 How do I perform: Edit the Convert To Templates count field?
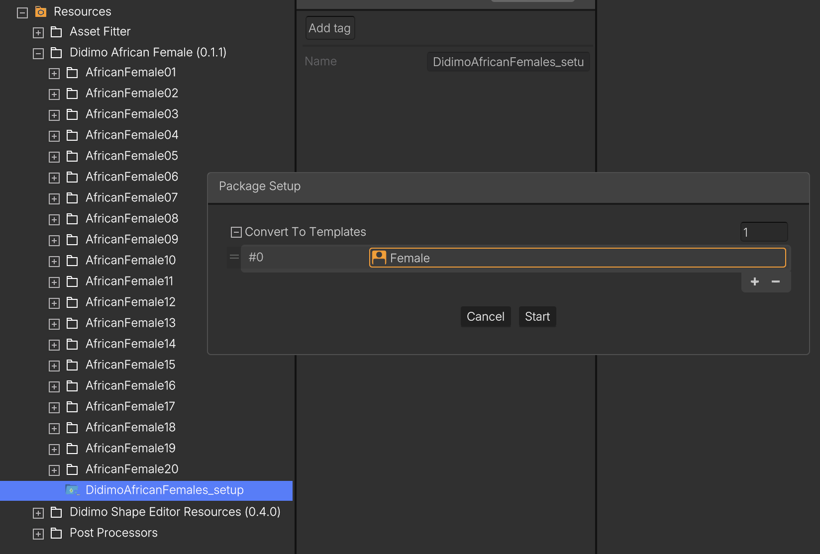[764, 232]
